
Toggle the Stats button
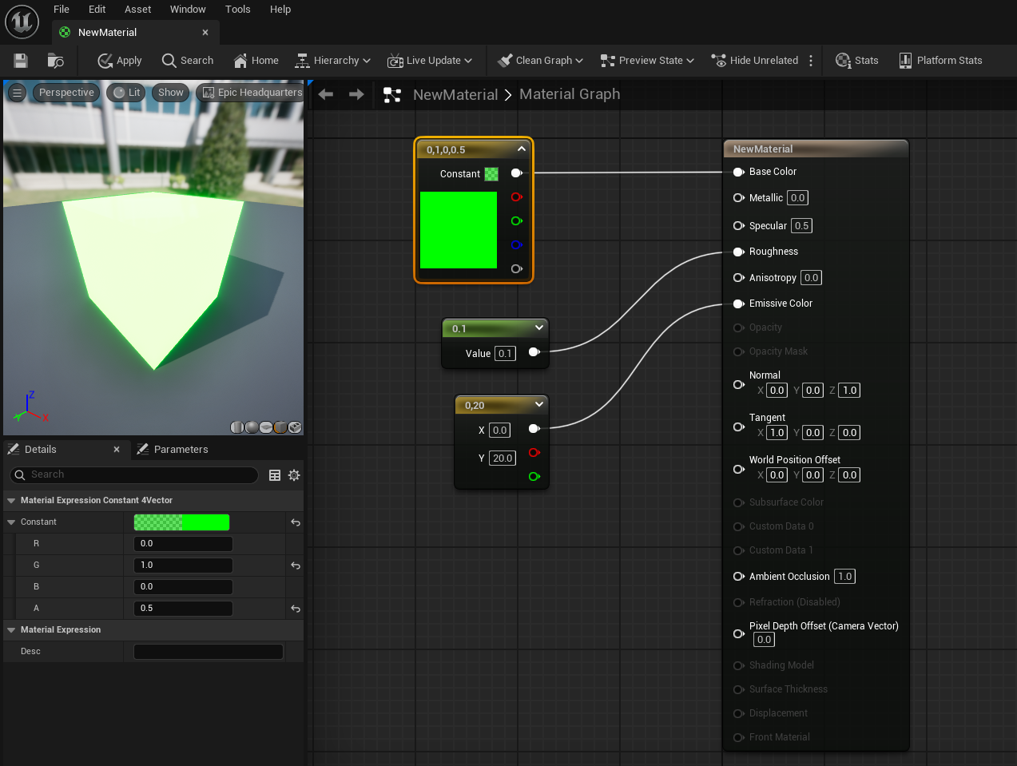(857, 61)
